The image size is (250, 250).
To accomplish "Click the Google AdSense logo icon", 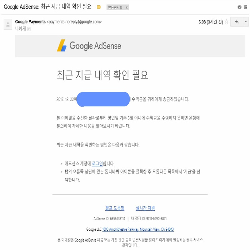I will (x=62, y=46).
